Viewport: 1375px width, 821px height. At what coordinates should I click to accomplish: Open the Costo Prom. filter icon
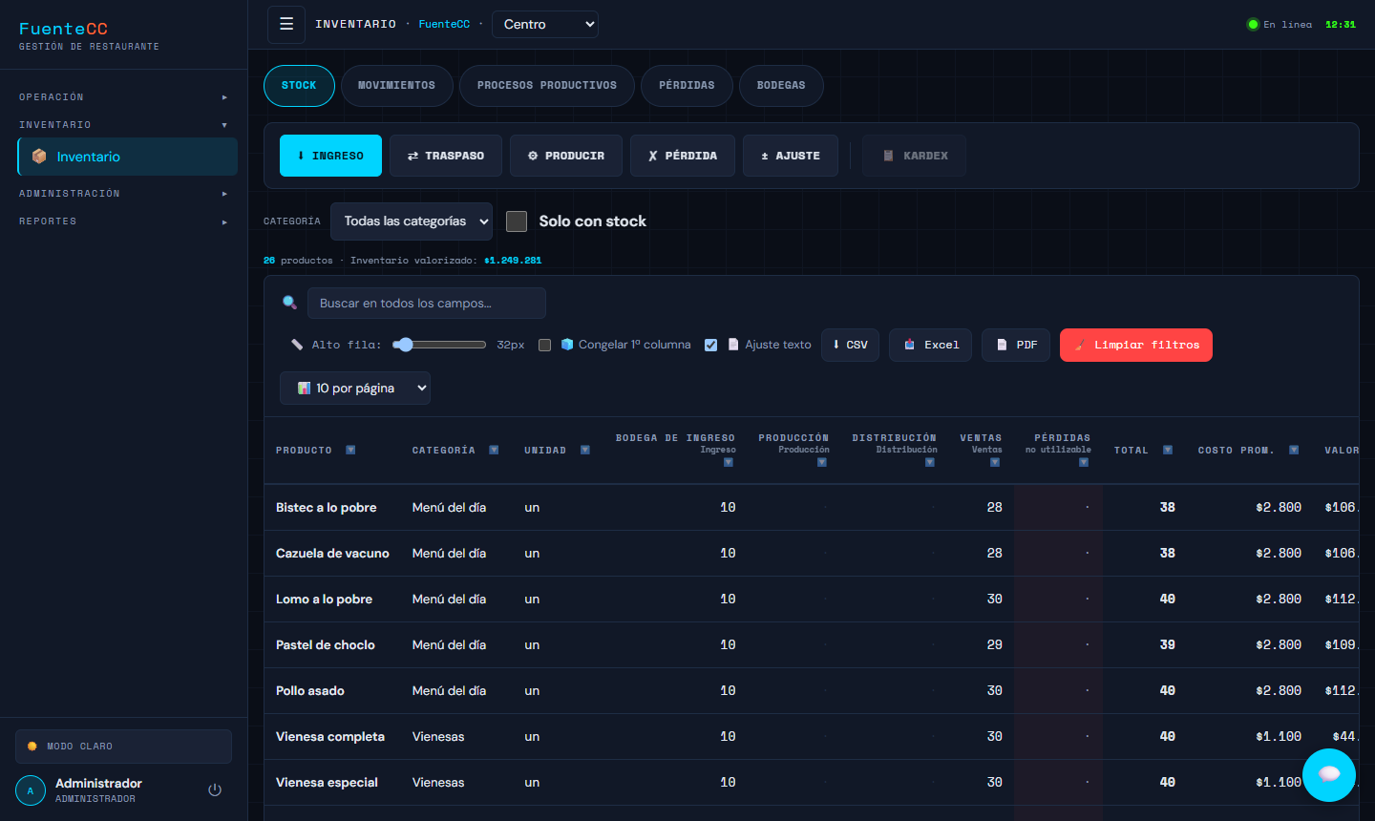tap(1294, 450)
